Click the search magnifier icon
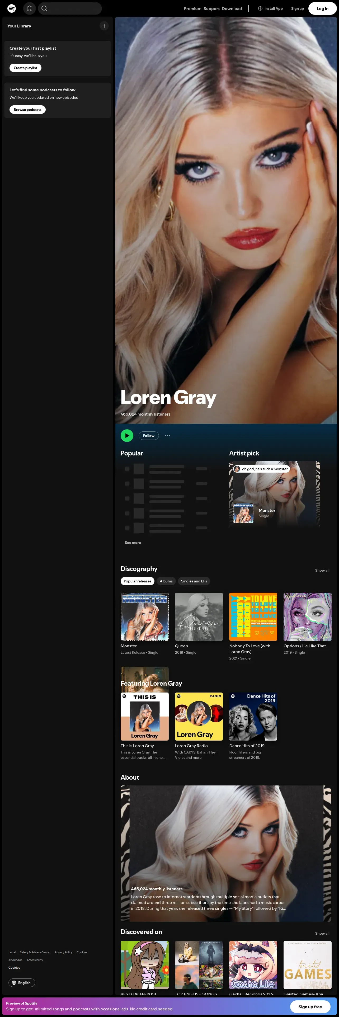The width and height of the screenshot is (339, 1017). click(x=44, y=8)
